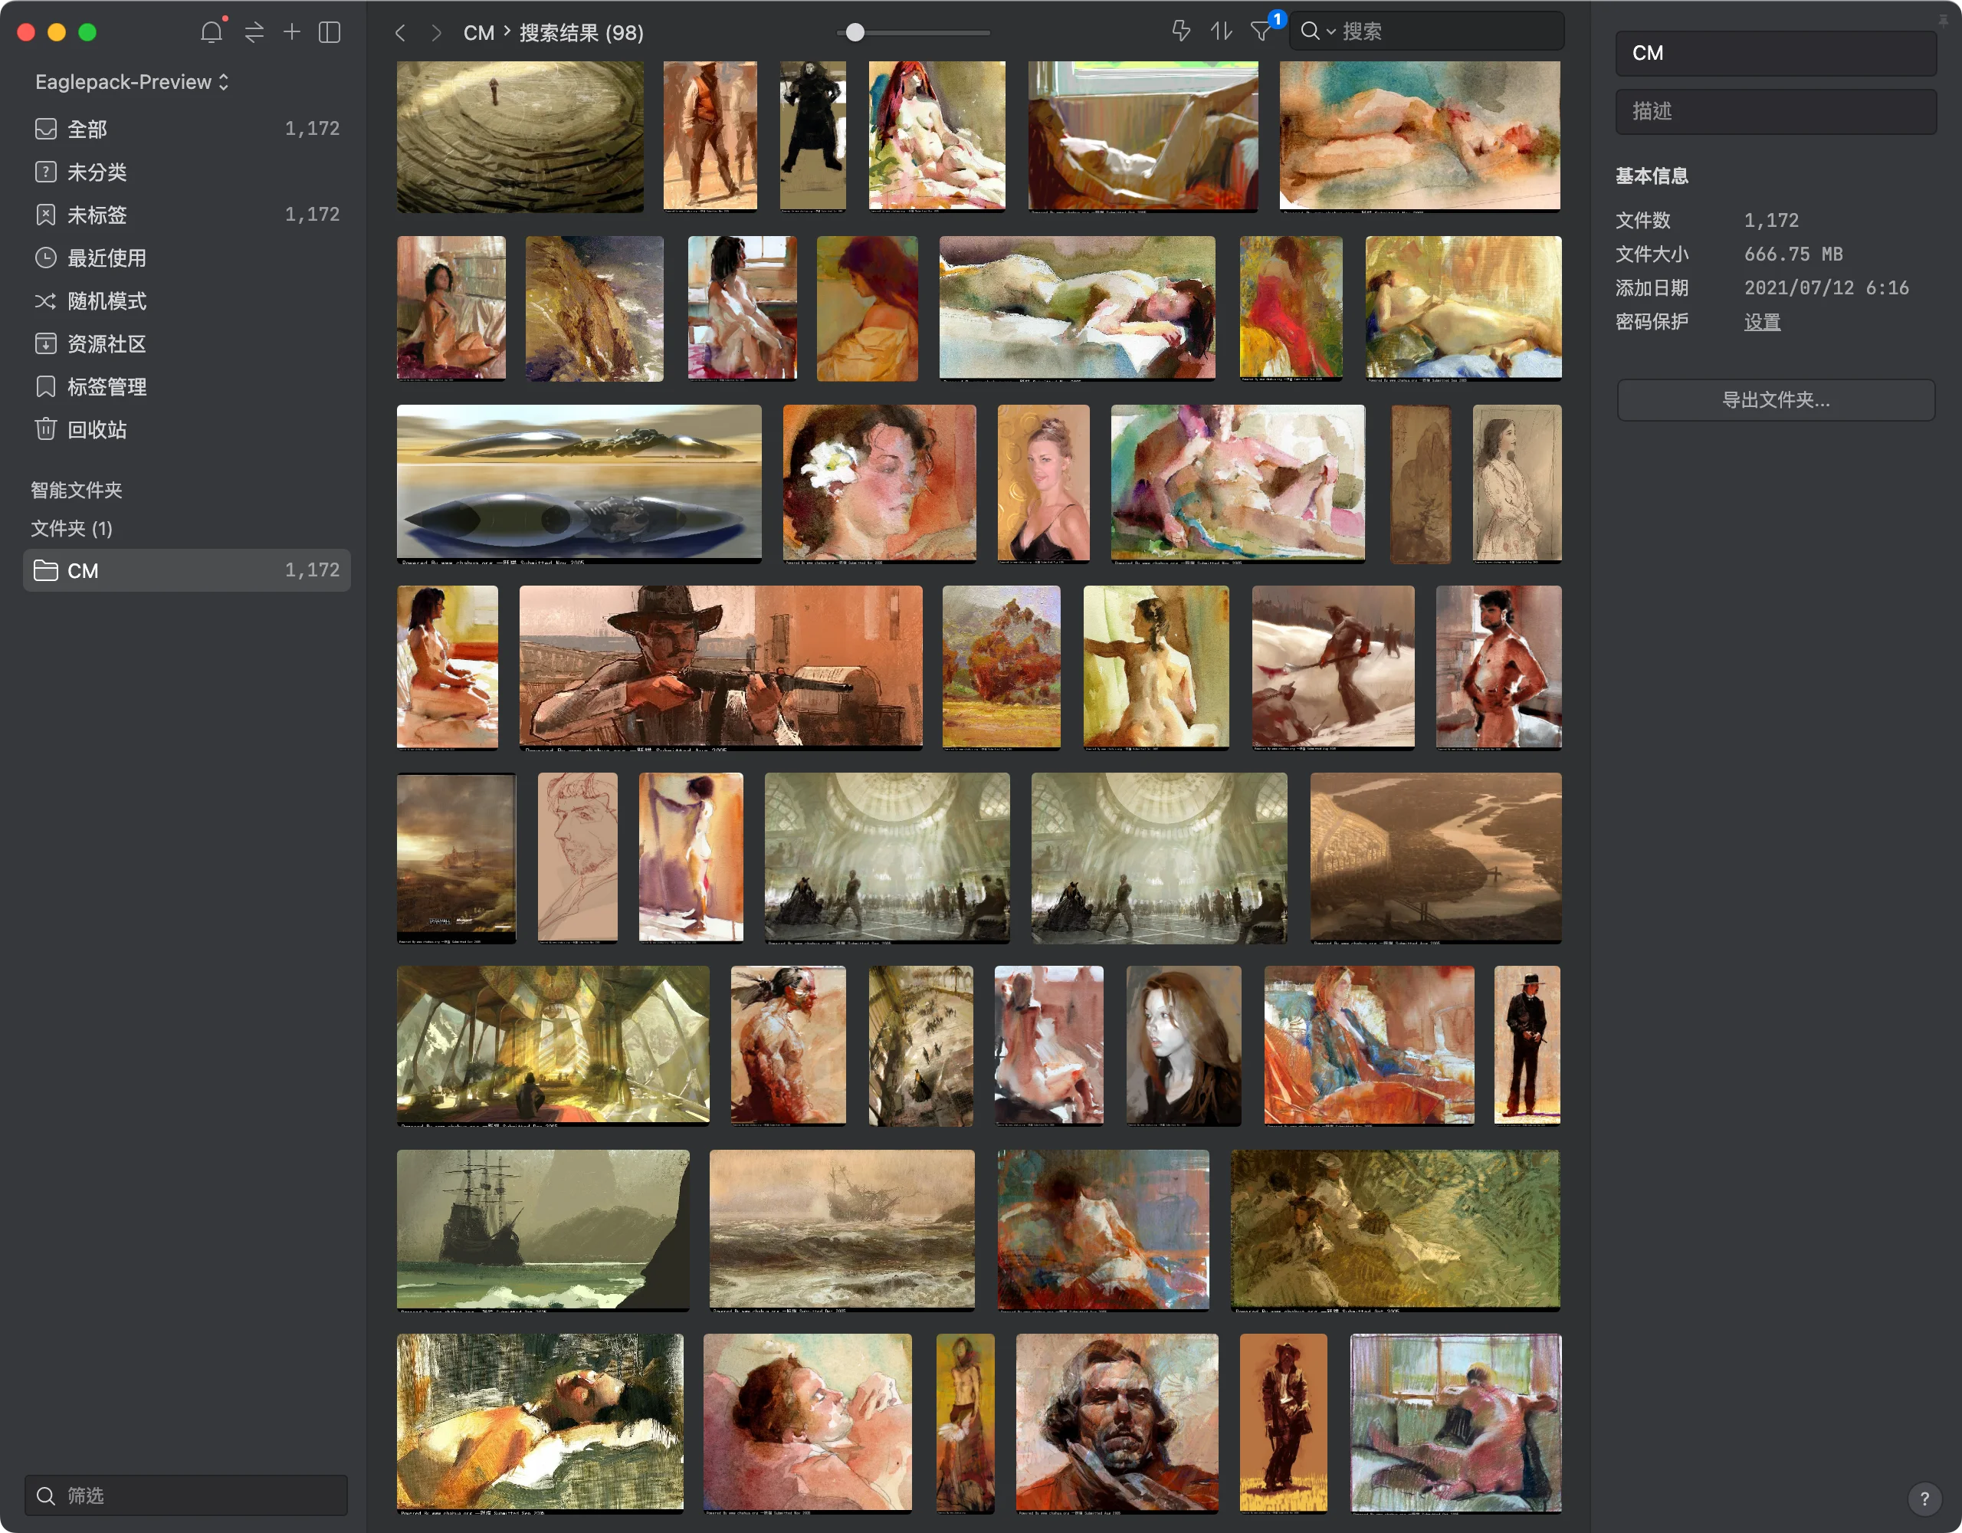This screenshot has width=1962, height=1533.
Task: Click the CM breadcrumb in the path
Action: click(x=479, y=33)
